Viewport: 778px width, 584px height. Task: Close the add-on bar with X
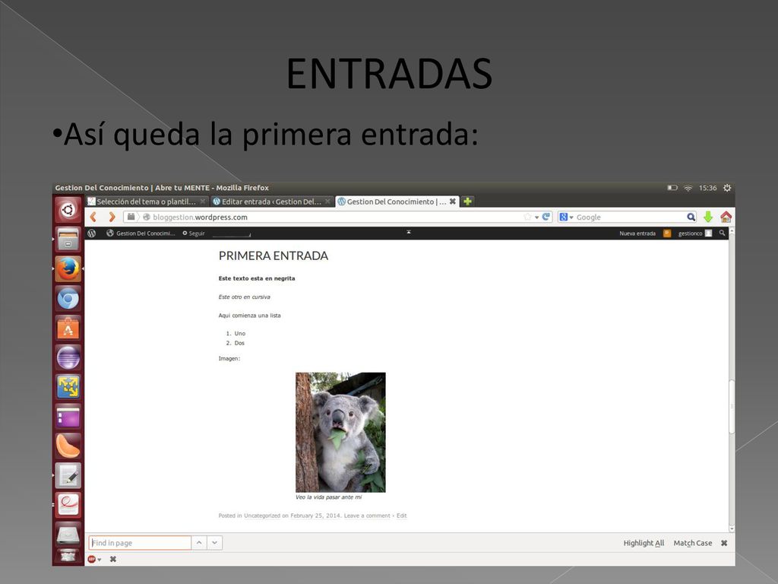(113, 559)
